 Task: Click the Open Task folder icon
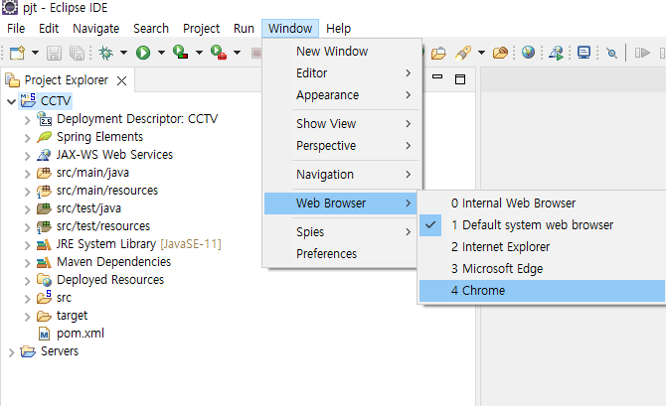[438, 53]
